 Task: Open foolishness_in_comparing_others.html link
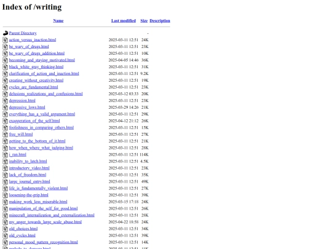click(41, 128)
